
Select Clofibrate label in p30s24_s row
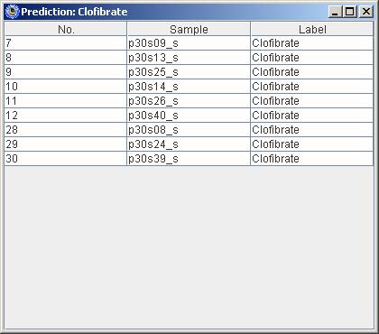pos(312,144)
